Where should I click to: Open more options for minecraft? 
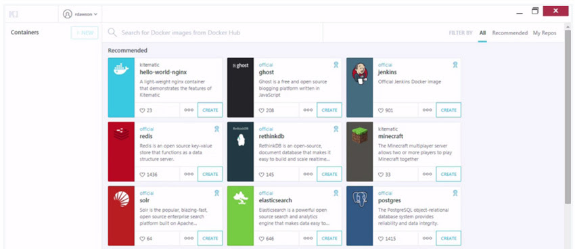tap(428, 174)
